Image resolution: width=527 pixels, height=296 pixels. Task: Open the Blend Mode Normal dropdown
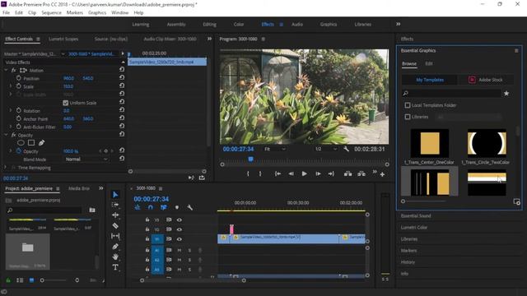point(86,159)
